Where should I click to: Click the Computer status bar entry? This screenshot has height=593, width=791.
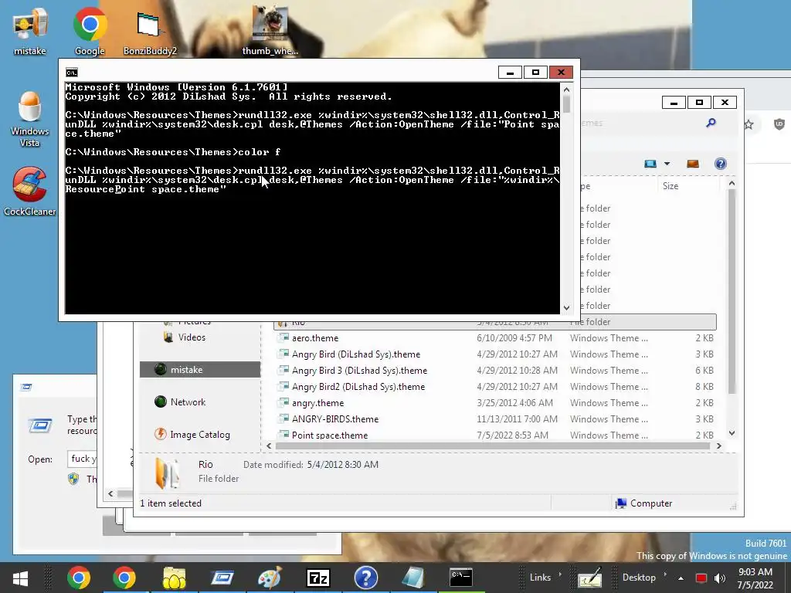[x=643, y=503]
